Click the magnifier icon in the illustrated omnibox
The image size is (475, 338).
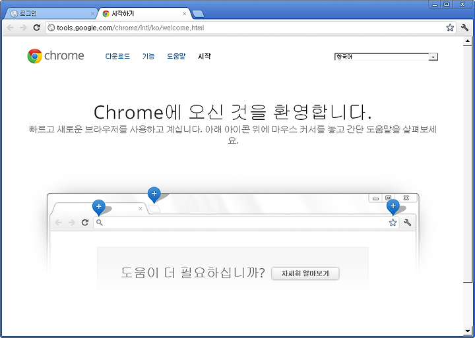100,223
